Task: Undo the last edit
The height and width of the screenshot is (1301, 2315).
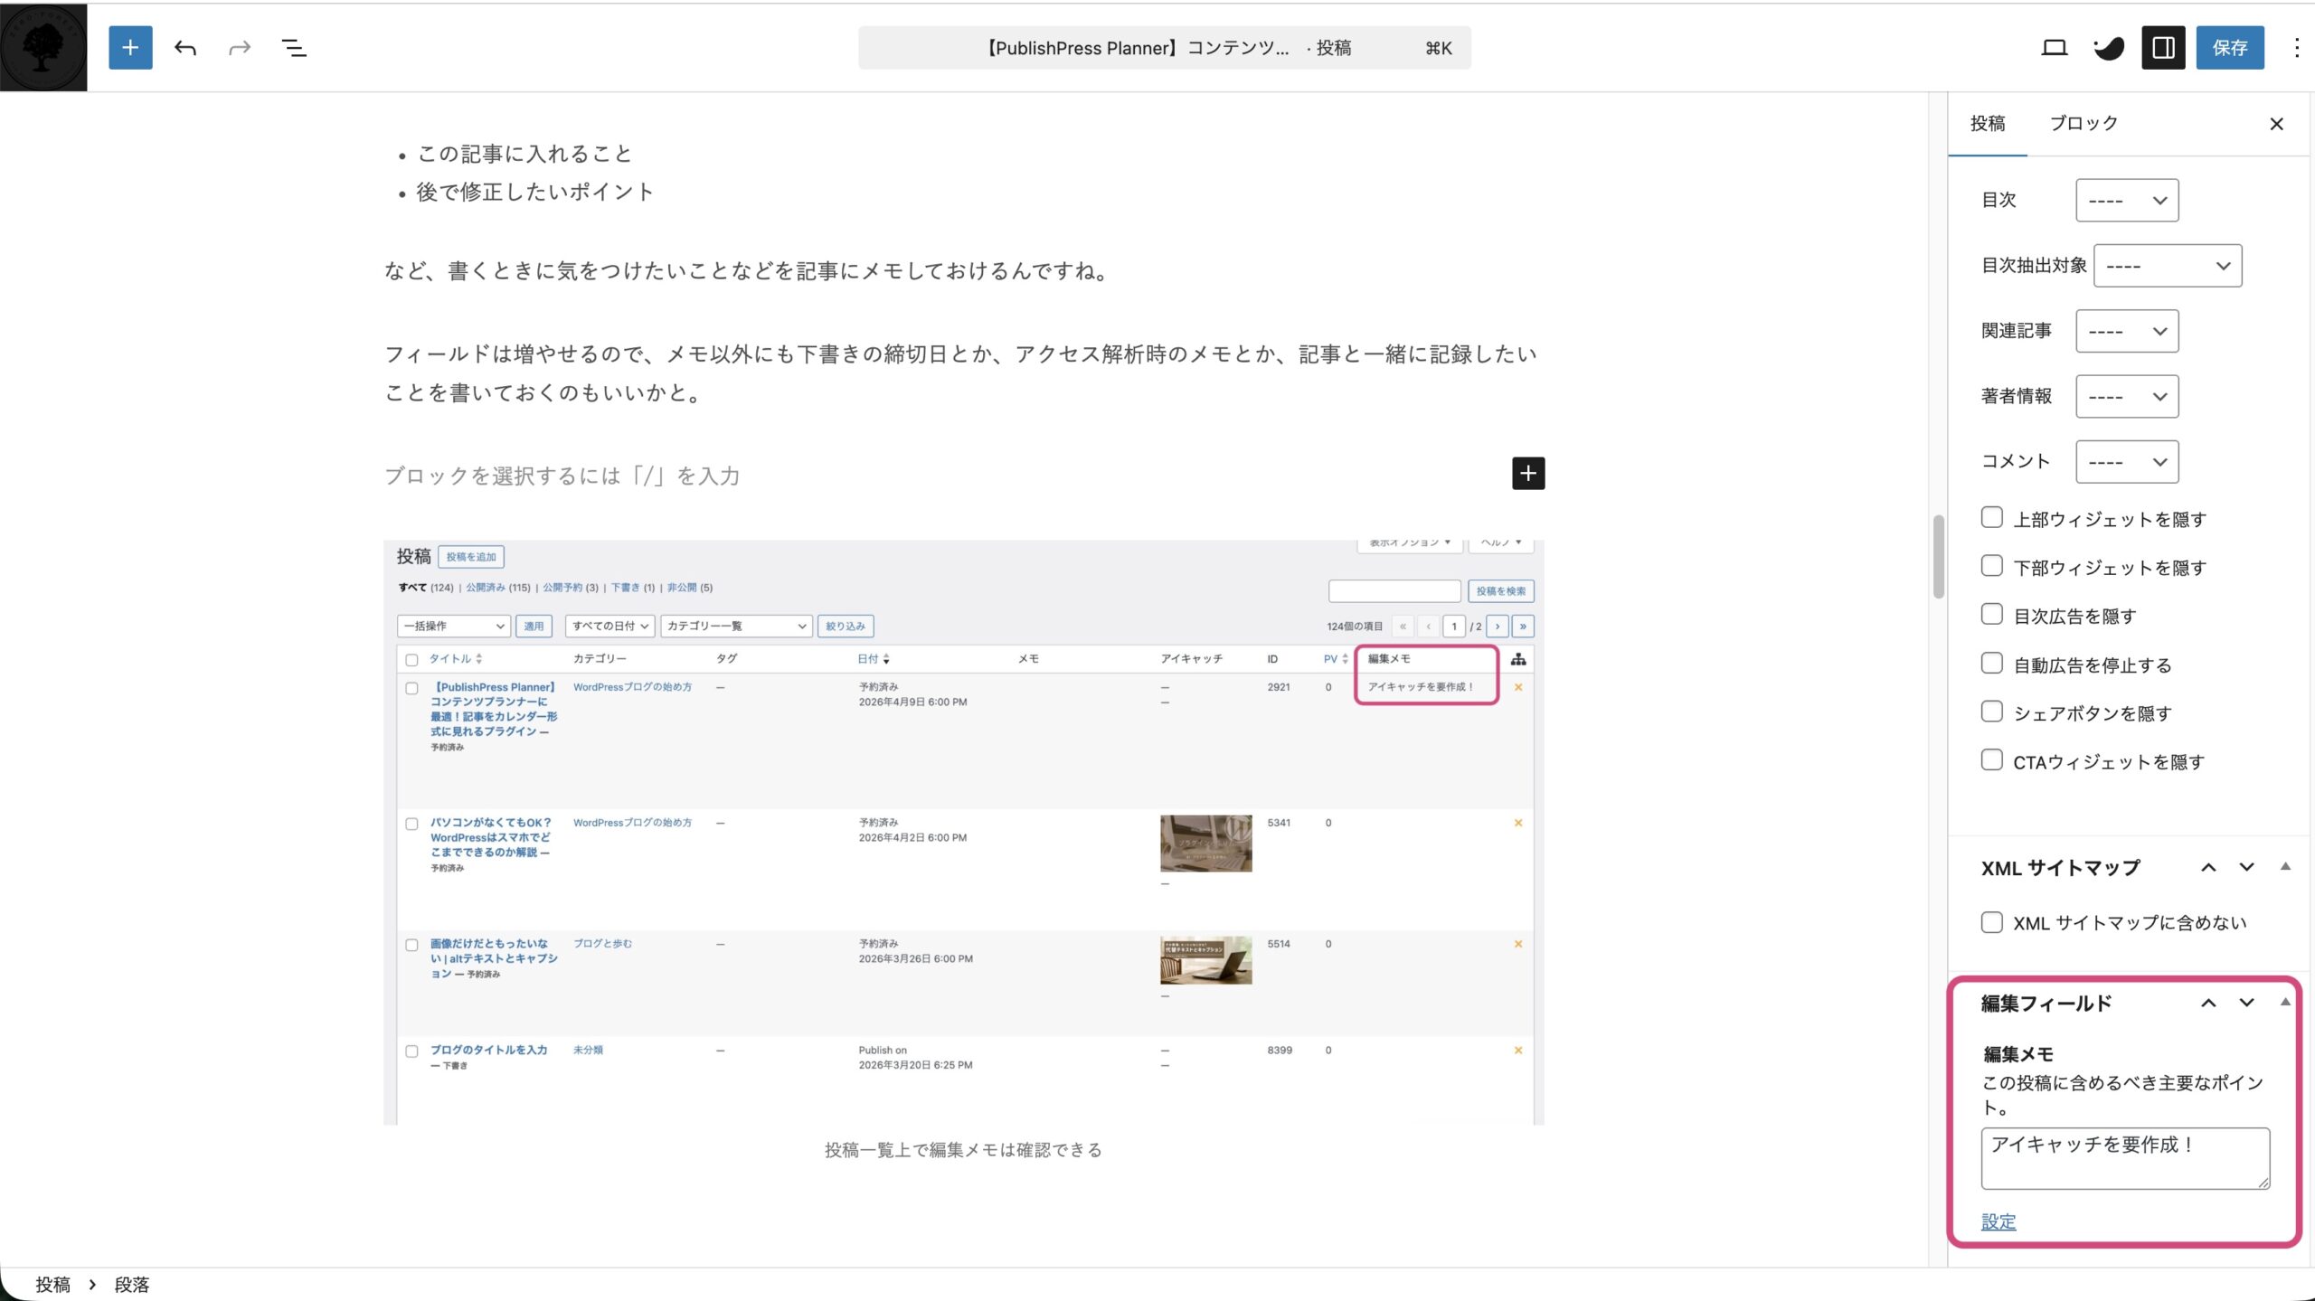Action: click(x=185, y=48)
